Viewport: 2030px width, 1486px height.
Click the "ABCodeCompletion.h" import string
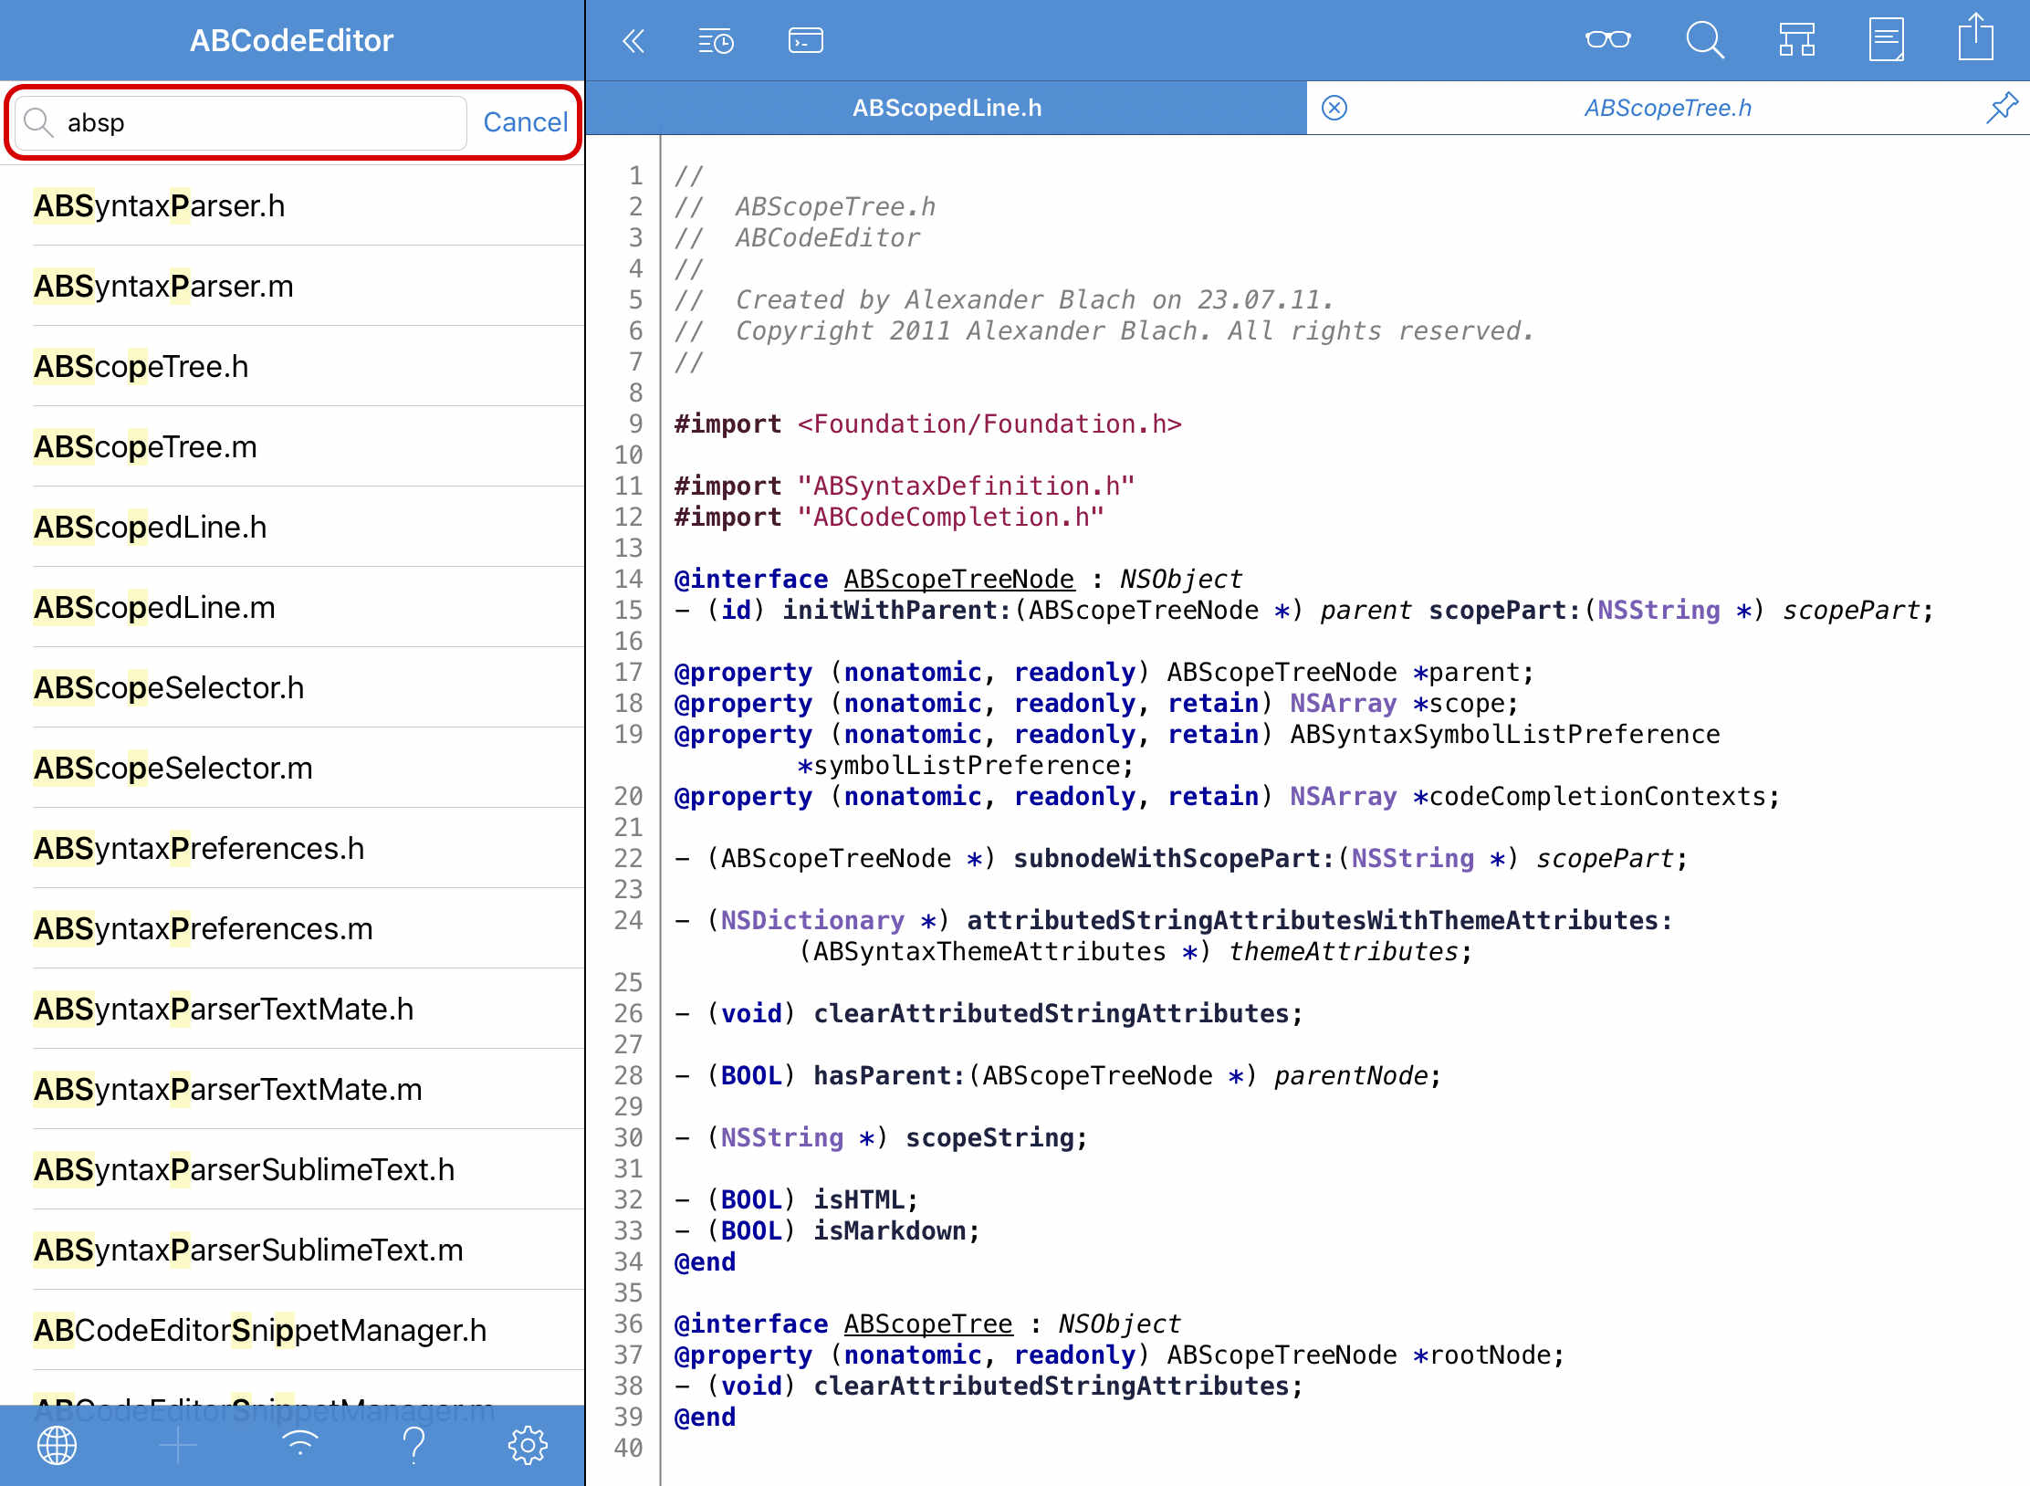click(x=950, y=518)
